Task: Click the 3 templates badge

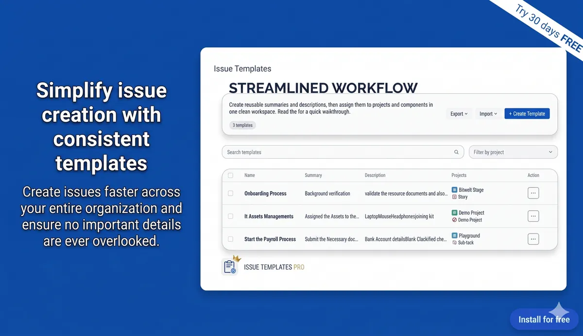Action: (242, 125)
